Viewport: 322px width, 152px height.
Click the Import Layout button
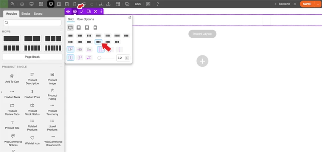pyautogui.click(x=202, y=34)
